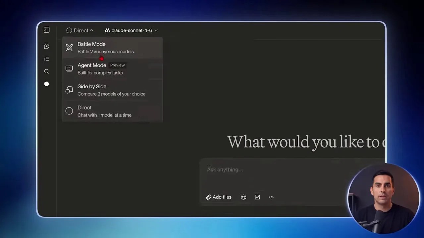This screenshot has height=238, width=424.
Task: Click the image generation icon
Action: click(x=257, y=197)
